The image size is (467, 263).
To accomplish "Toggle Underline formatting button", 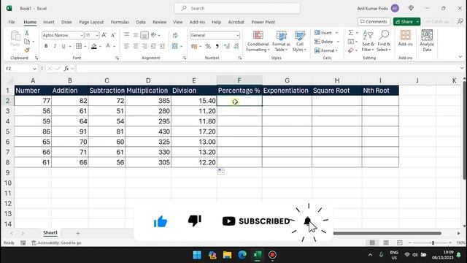I will (63, 46).
